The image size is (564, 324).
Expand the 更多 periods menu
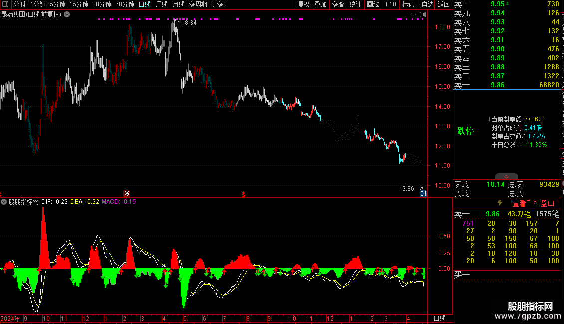pos(219,4)
